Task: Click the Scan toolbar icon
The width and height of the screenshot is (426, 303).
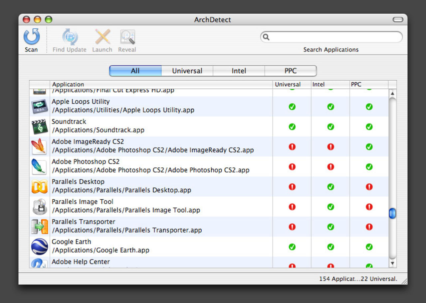Action: point(32,37)
